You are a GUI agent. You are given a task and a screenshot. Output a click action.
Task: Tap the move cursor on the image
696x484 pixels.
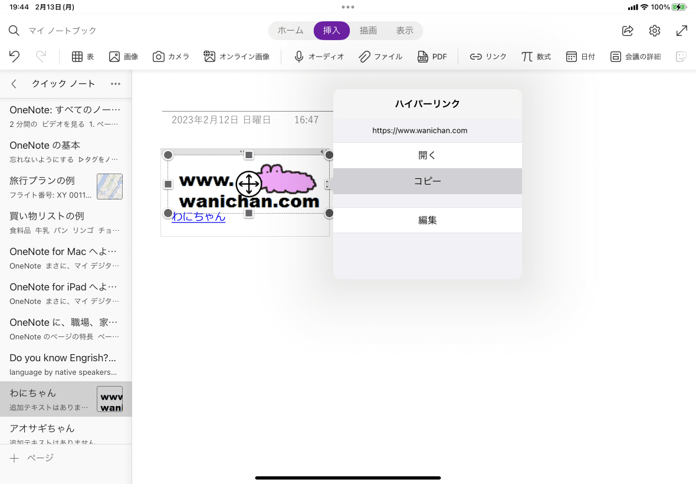pyautogui.click(x=248, y=184)
